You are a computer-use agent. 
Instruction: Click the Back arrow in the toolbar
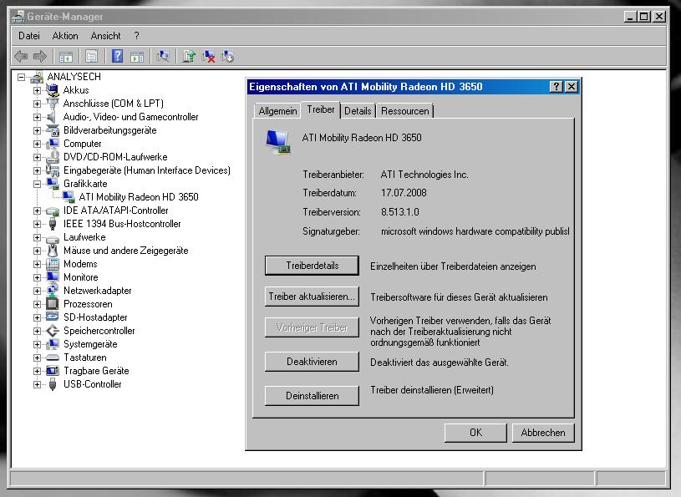pyautogui.click(x=21, y=56)
